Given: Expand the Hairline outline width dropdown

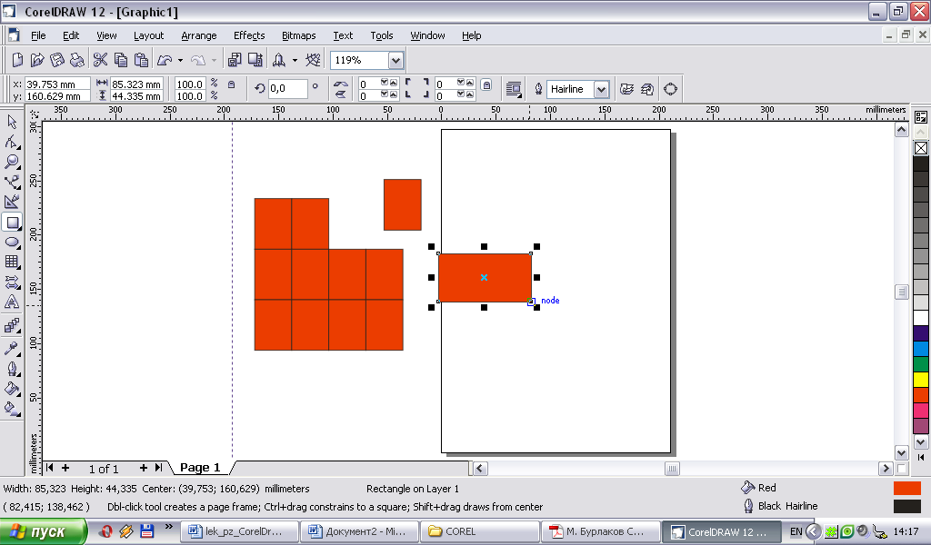Looking at the screenshot, I should click(602, 90).
